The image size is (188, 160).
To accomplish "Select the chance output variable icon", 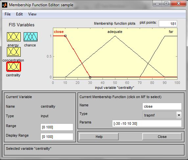I will click(x=31, y=37).
